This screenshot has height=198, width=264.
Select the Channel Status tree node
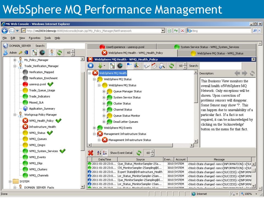coord(123,110)
